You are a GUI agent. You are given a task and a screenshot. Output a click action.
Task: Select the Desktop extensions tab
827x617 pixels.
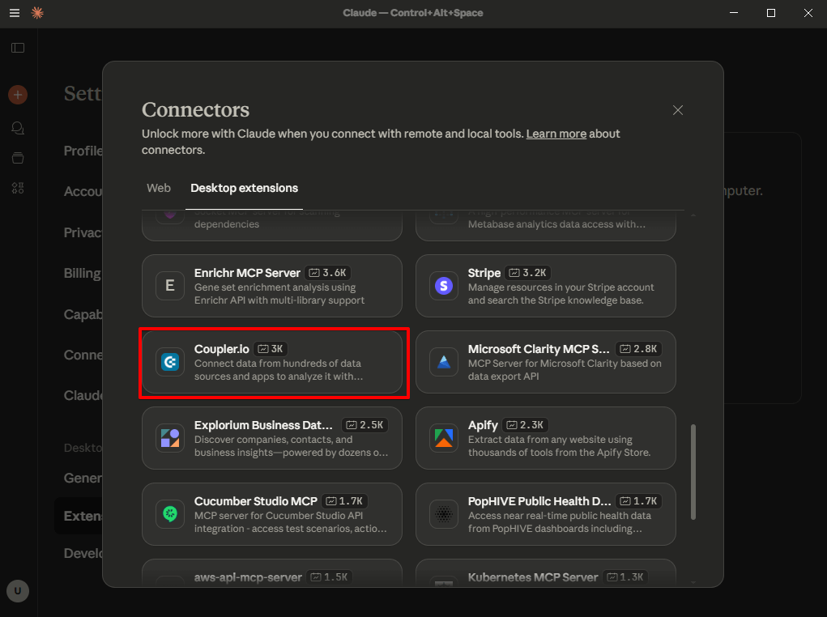click(x=244, y=188)
